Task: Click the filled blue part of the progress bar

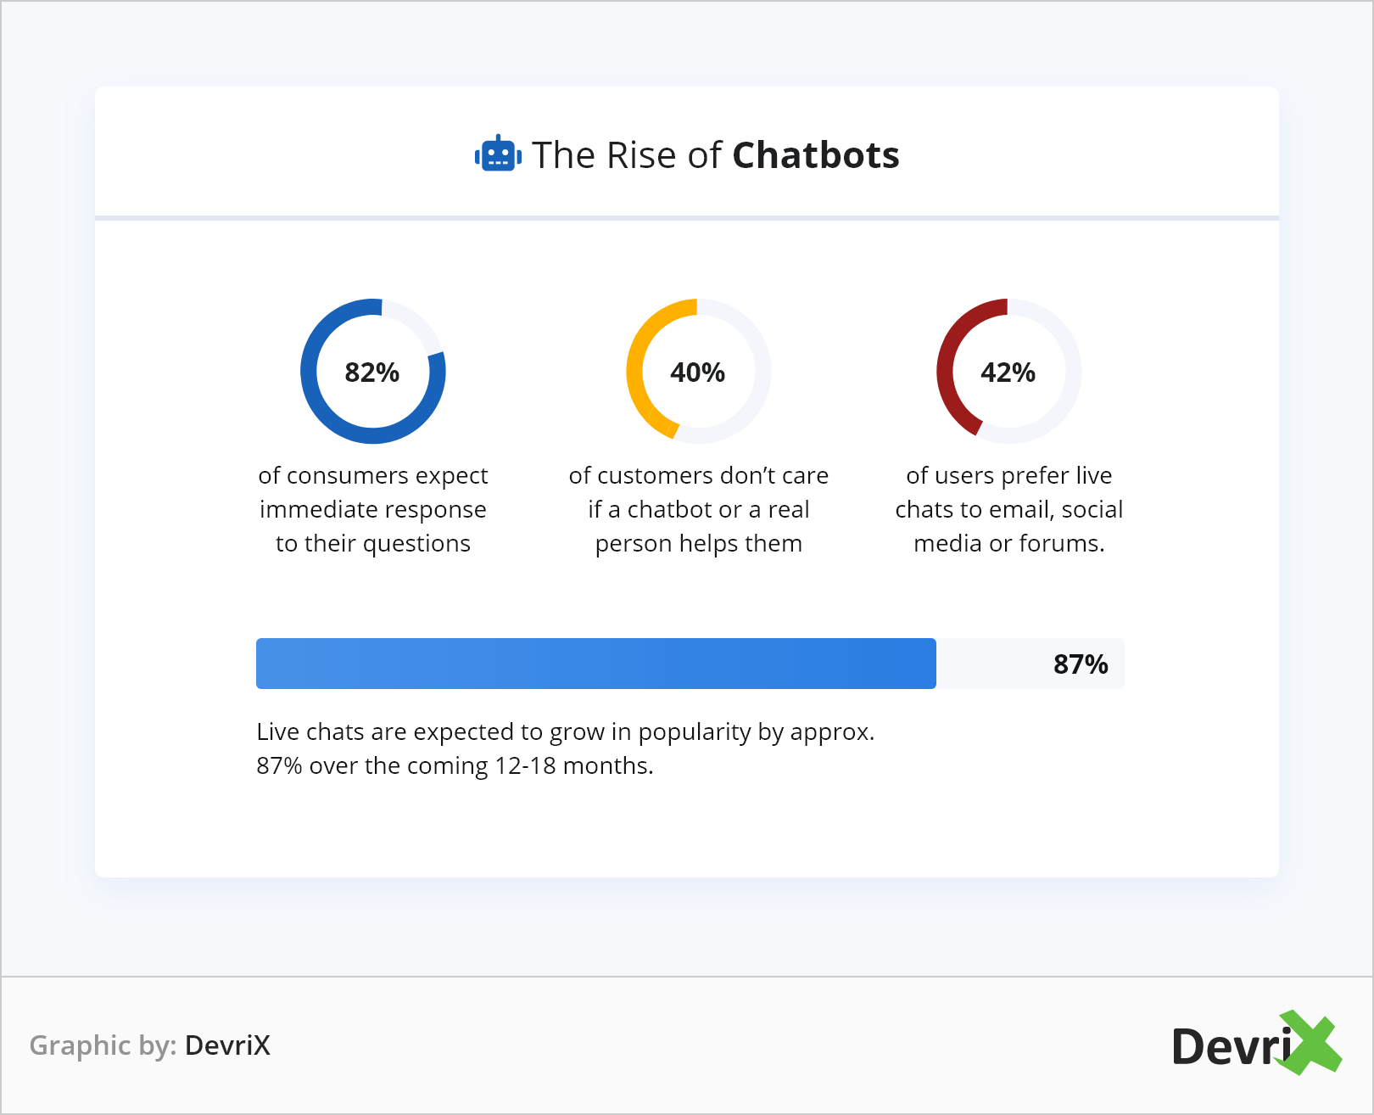Action: click(595, 664)
